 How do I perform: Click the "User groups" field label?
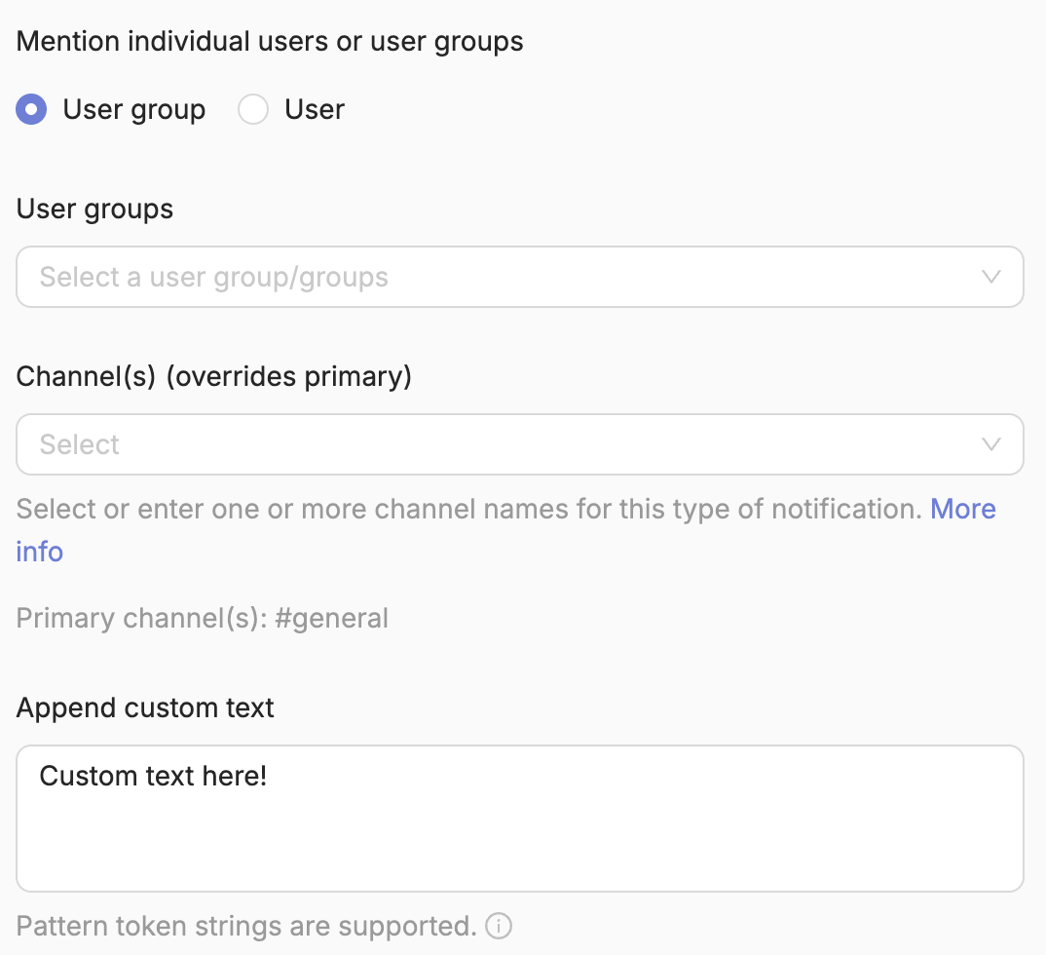[93, 209]
